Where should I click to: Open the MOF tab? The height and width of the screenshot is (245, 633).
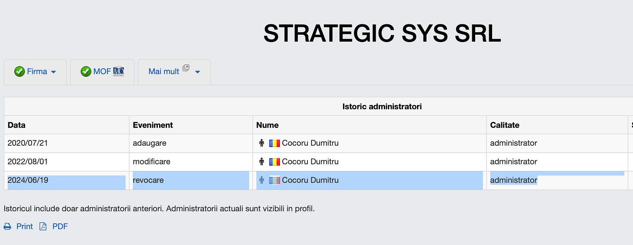102,72
